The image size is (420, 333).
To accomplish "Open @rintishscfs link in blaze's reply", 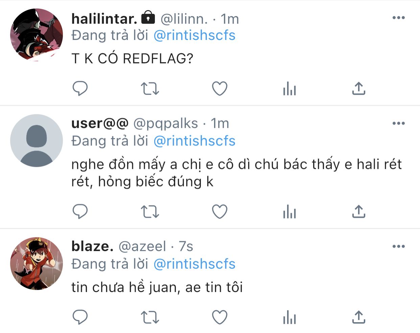I will [x=194, y=264].
